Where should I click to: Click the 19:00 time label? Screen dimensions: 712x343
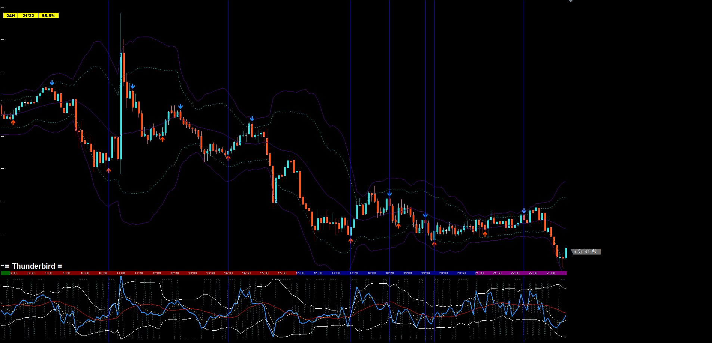click(407, 273)
